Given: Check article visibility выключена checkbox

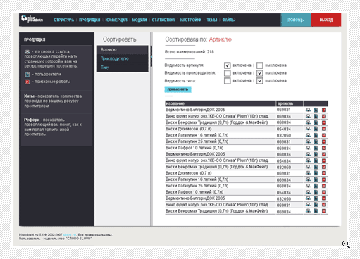Looking at the screenshot, I should click(x=259, y=65).
